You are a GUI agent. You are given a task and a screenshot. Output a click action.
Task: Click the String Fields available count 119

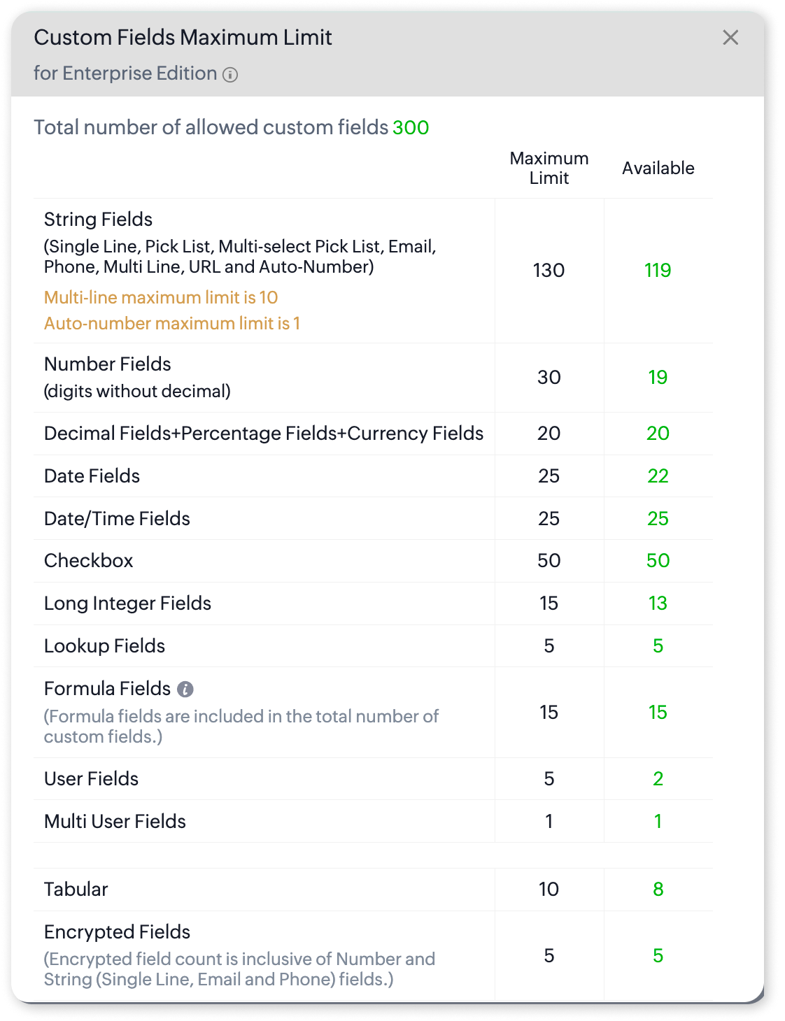[x=658, y=271]
